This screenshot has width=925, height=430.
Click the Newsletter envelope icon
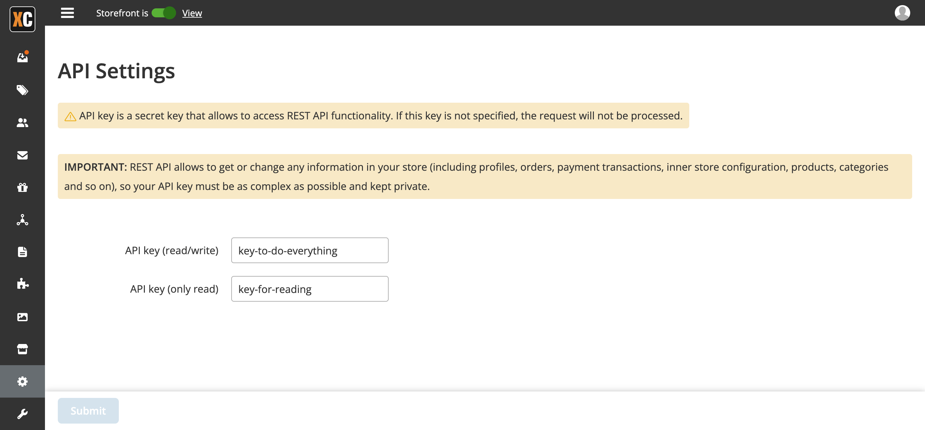(22, 155)
